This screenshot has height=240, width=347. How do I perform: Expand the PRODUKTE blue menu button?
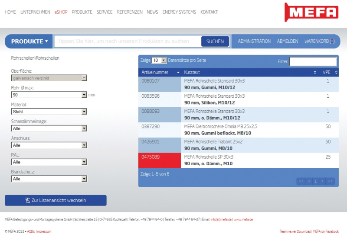(29, 42)
